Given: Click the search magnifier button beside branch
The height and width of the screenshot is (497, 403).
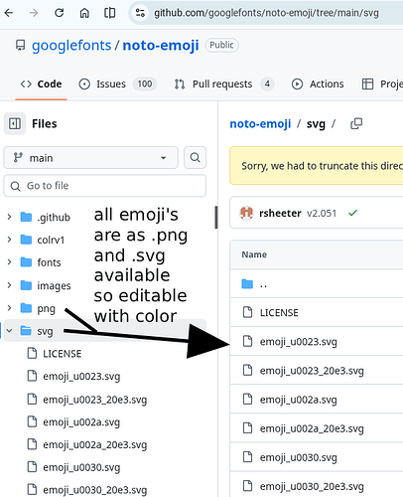Looking at the screenshot, I should click(196, 158).
